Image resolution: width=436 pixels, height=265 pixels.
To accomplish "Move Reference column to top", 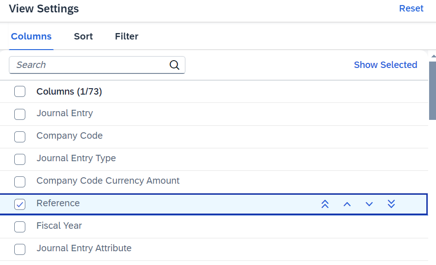I will tap(325, 204).
